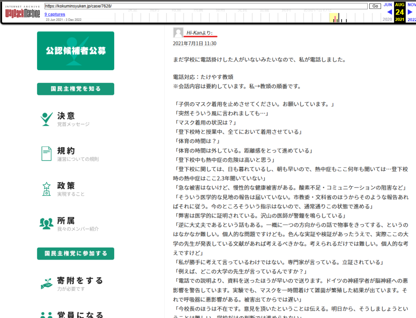The width and height of the screenshot is (416, 318).
Task: Click the 政策 star tower icon
Action: pyautogui.click(x=46, y=189)
